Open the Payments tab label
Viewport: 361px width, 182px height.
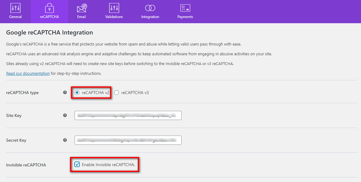[185, 17]
